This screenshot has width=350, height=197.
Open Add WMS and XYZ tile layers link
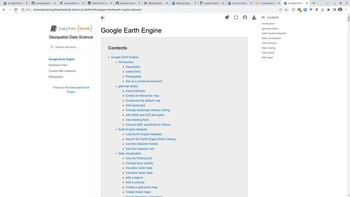click(x=144, y=115)
